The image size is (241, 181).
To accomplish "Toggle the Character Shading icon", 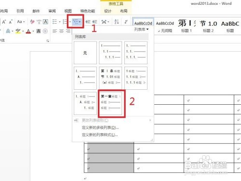I will click(x=39, y=31).
